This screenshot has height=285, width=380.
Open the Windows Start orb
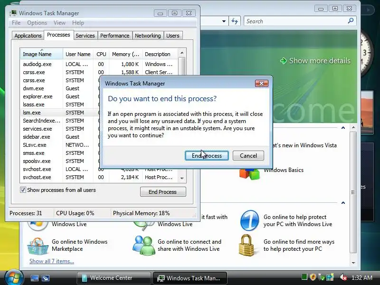point(13,277)
